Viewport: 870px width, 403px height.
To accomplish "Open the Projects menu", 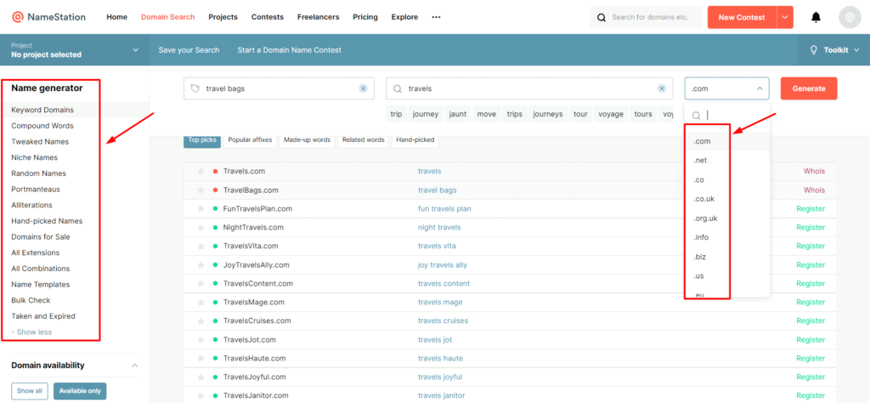I will (223, 17).
